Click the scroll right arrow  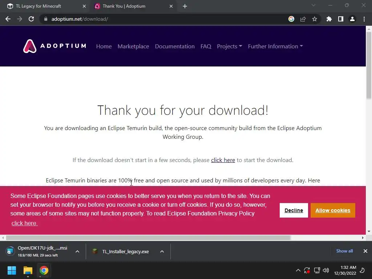[363, 238]
